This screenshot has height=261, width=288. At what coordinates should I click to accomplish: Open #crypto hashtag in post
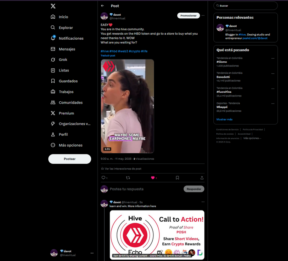[x=135, y=51]
